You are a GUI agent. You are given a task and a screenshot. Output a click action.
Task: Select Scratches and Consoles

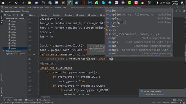(17, 54)
